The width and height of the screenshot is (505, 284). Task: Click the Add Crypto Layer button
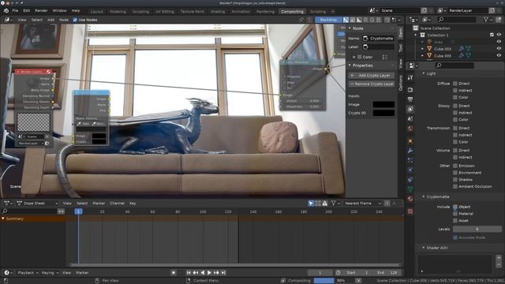(x=372, y=76)
